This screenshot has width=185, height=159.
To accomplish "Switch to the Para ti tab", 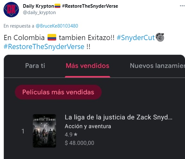I will click(x=35, y=66).
